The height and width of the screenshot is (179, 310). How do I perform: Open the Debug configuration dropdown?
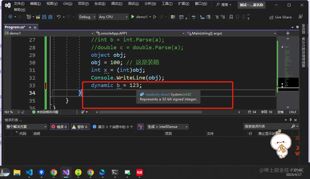(x=87, y=17)
